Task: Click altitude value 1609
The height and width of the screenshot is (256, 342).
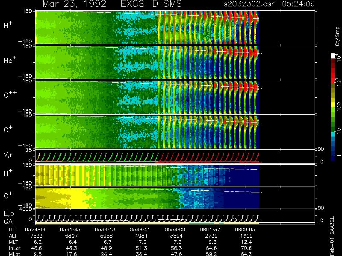Action: (x=246, y=236)
